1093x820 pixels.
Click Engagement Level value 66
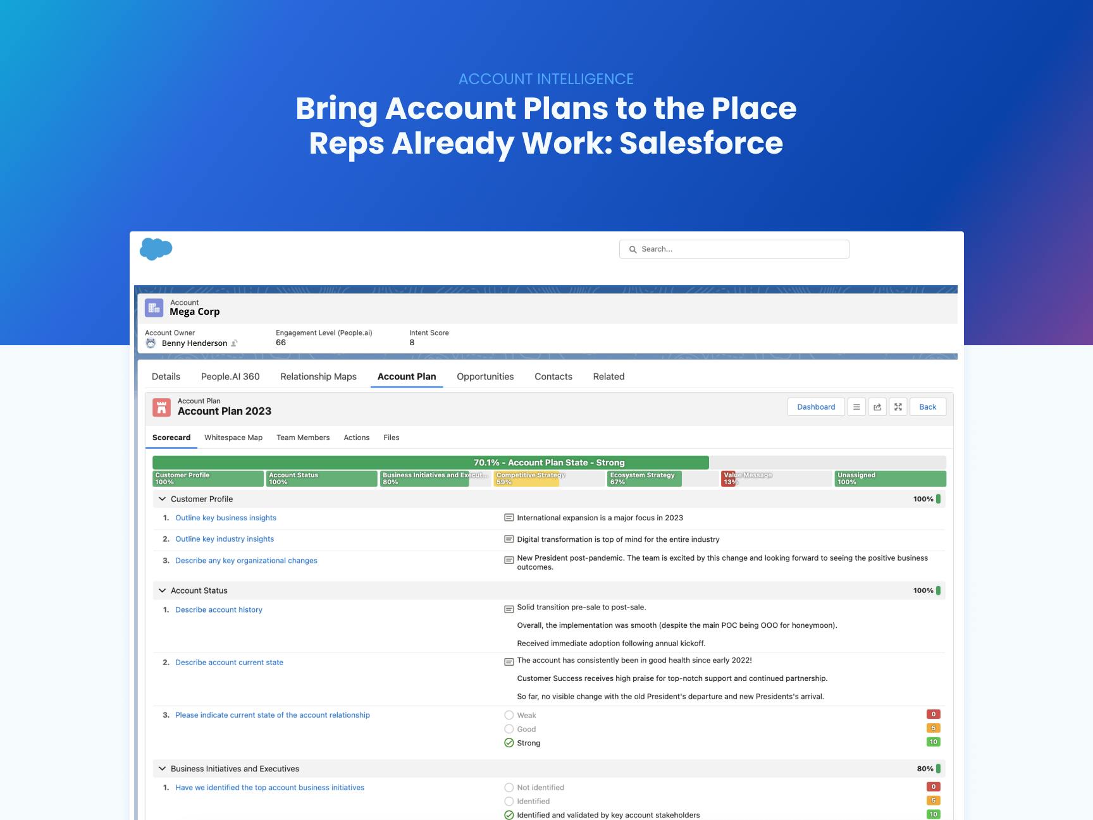[x=281, y=343]
